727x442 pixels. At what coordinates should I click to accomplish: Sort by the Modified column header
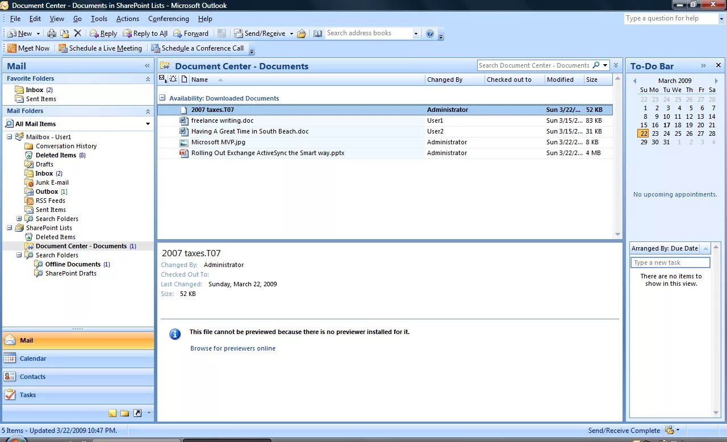[564, 80]
